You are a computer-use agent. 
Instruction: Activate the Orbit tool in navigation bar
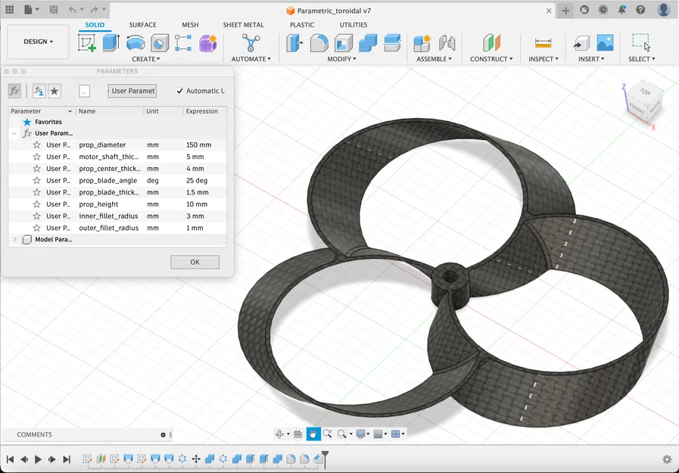(x=280, y=434)
